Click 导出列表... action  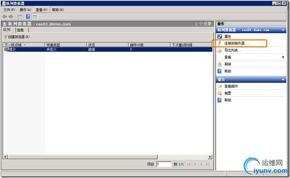(x=233, y=50)
